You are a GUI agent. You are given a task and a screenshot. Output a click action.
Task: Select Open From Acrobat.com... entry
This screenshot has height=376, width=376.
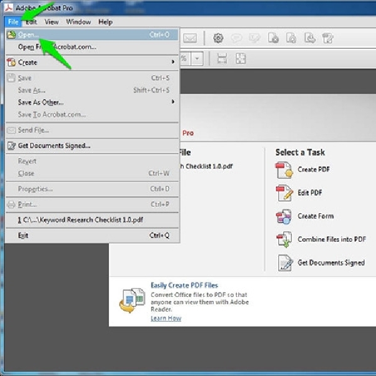92,47
